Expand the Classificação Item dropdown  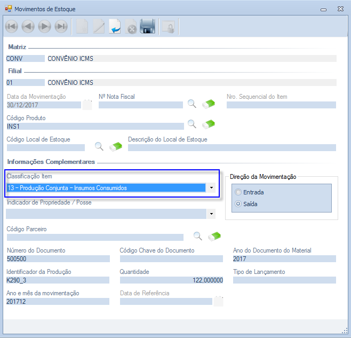pyautogui.click(x=211, y=188)
